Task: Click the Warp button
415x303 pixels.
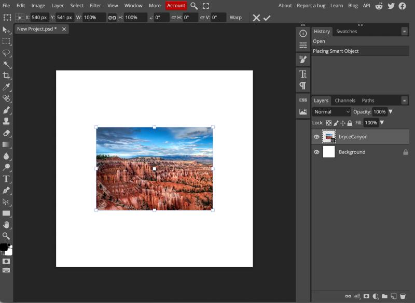Action: tap(236, 18)
